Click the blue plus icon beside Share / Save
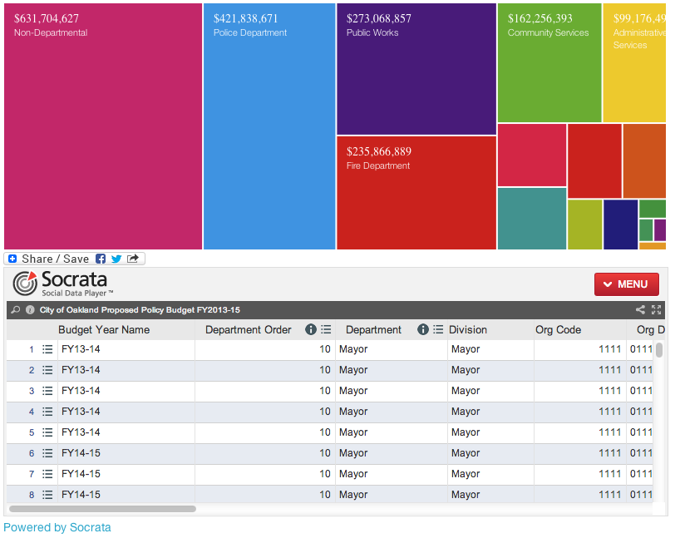The height and width of the screenshot is (538, 680). pyautogui.click(x=12, y=259)
